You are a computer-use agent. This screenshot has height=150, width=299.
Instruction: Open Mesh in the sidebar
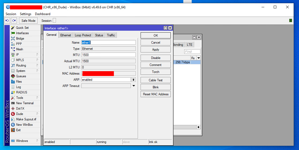[x=25, y=49]
